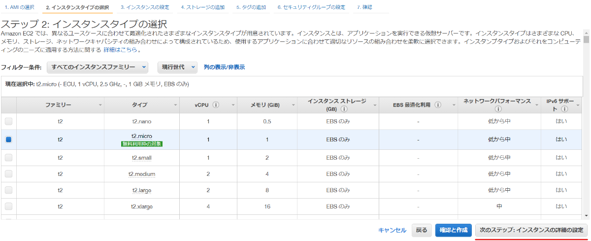Click the 現在選択中 t2.micro summary text
Viewport: 591px width, 241px height.
(97, 84)
